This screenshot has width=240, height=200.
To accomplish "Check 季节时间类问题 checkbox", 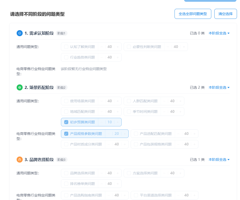I will coord(129,112).
